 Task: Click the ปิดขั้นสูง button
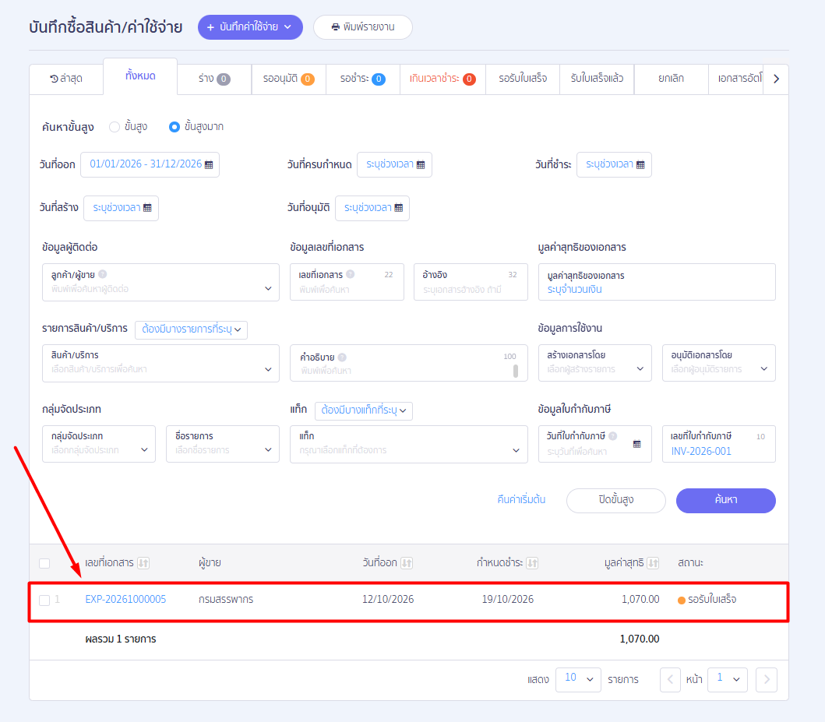[x=616, y=501]
